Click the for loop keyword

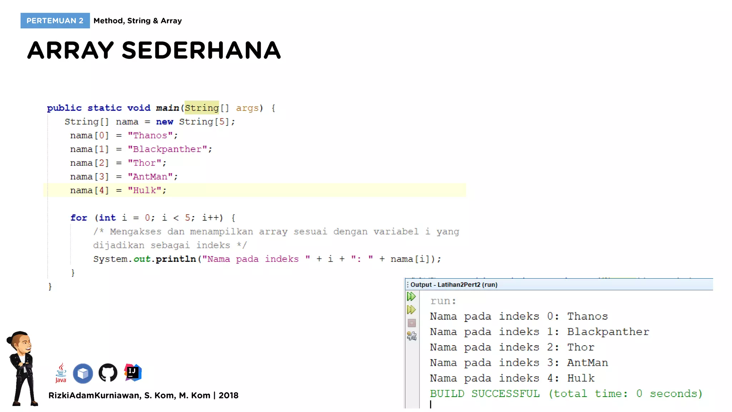[79, 218]
